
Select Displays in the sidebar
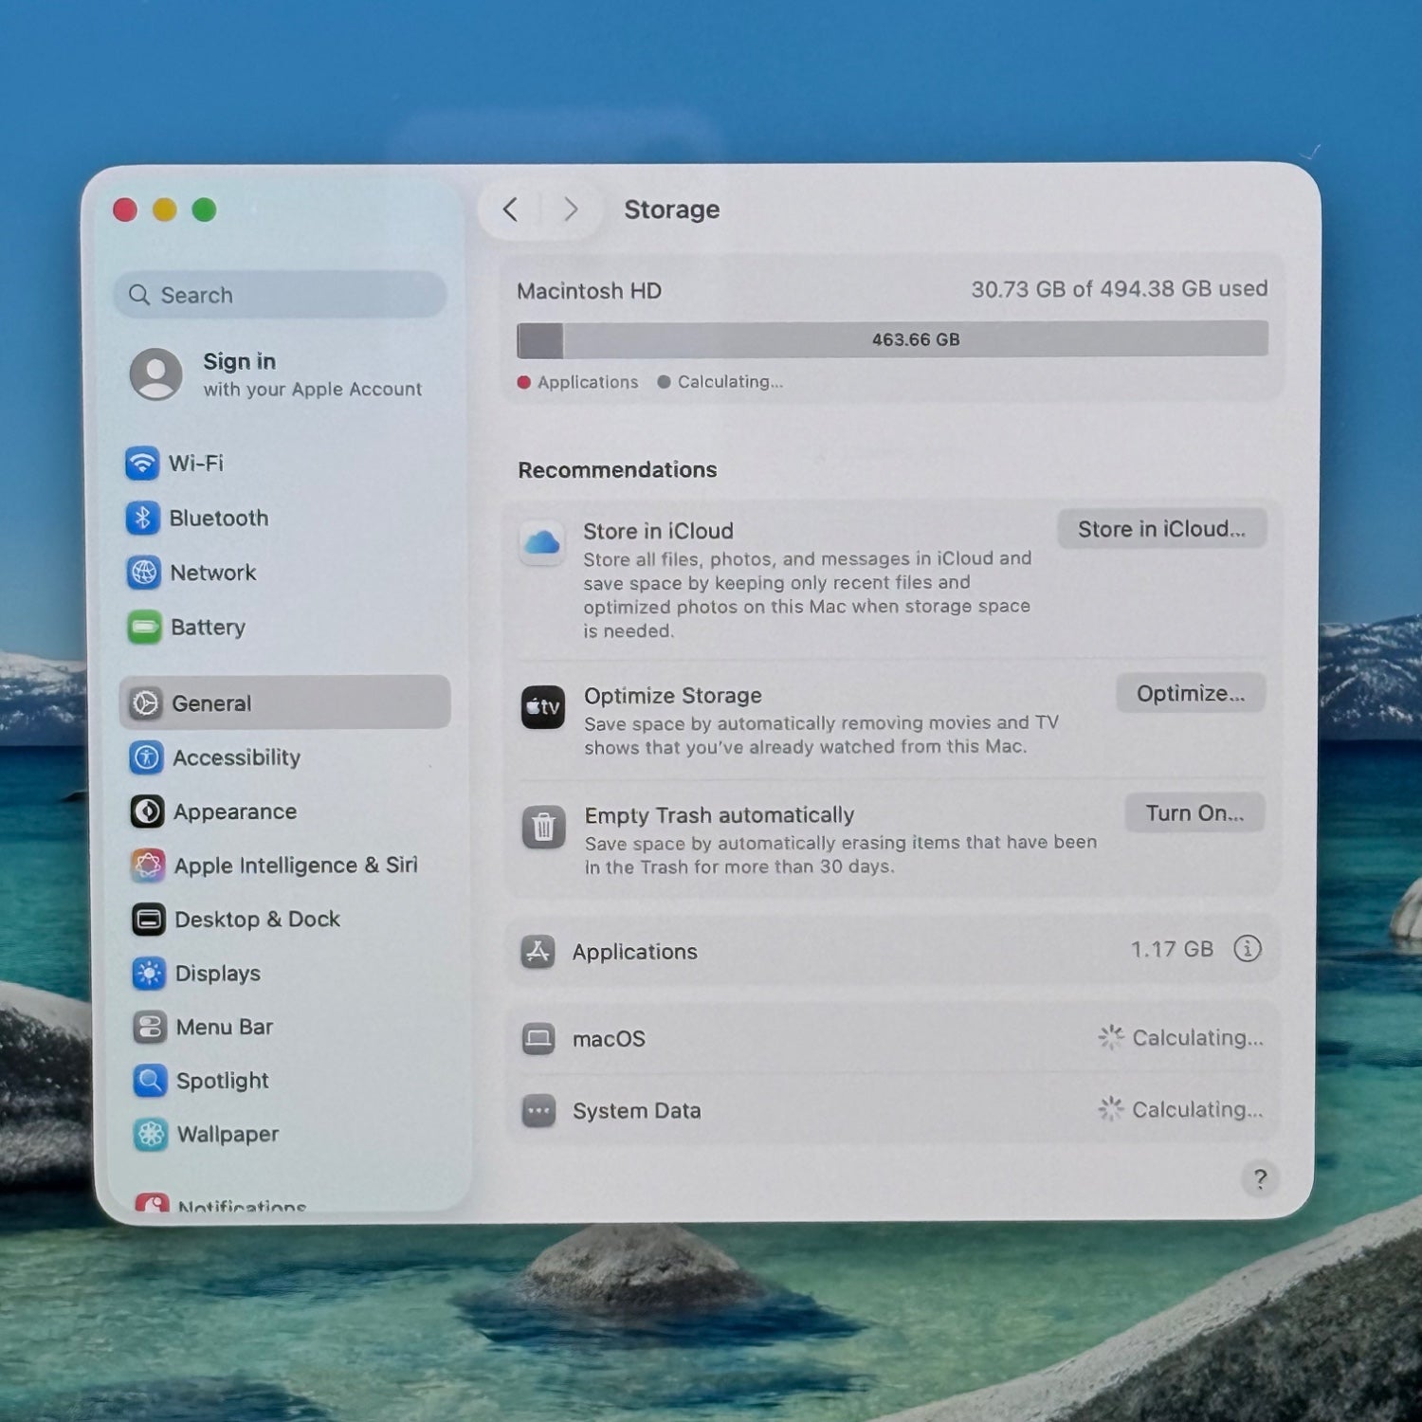(217, 974)
